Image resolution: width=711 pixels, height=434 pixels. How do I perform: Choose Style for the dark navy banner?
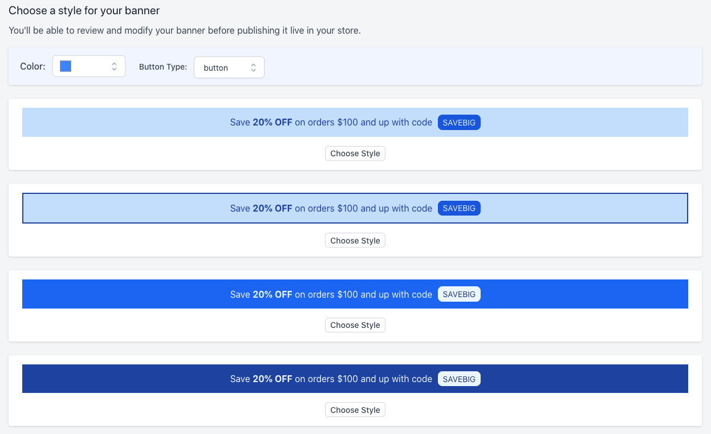tap(355, 410)
